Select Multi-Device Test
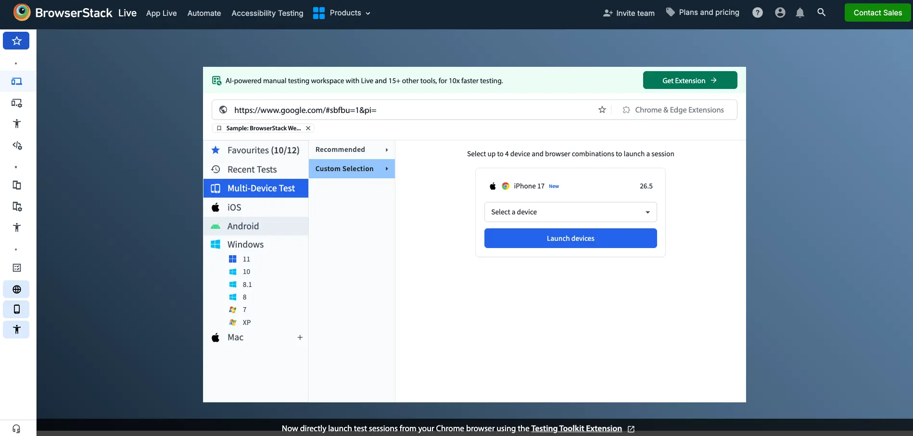This screenshot has height=436, width=913. point(256,188)
